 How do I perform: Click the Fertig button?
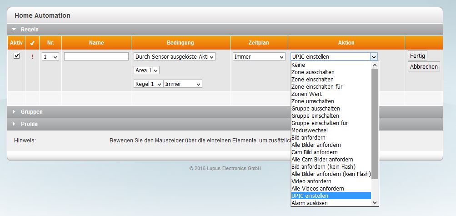417,55
